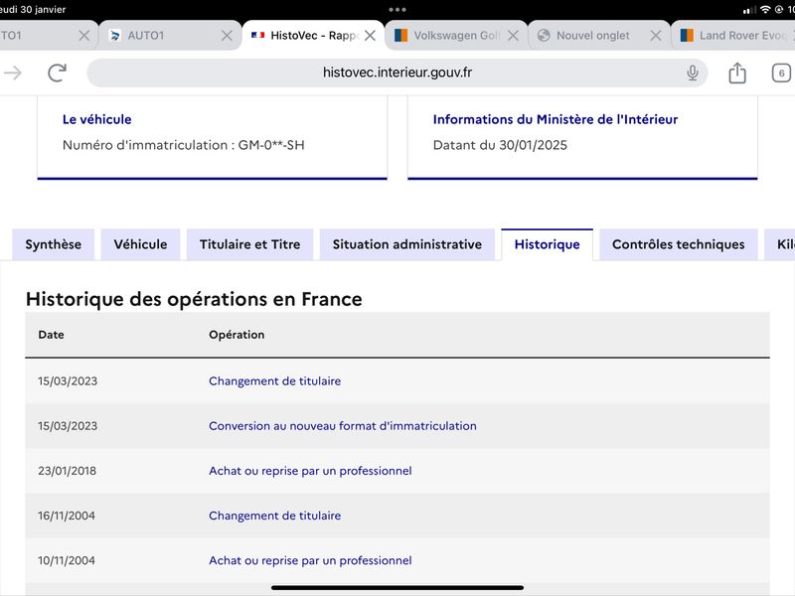Open the Véhicule tab

[140, 244]
